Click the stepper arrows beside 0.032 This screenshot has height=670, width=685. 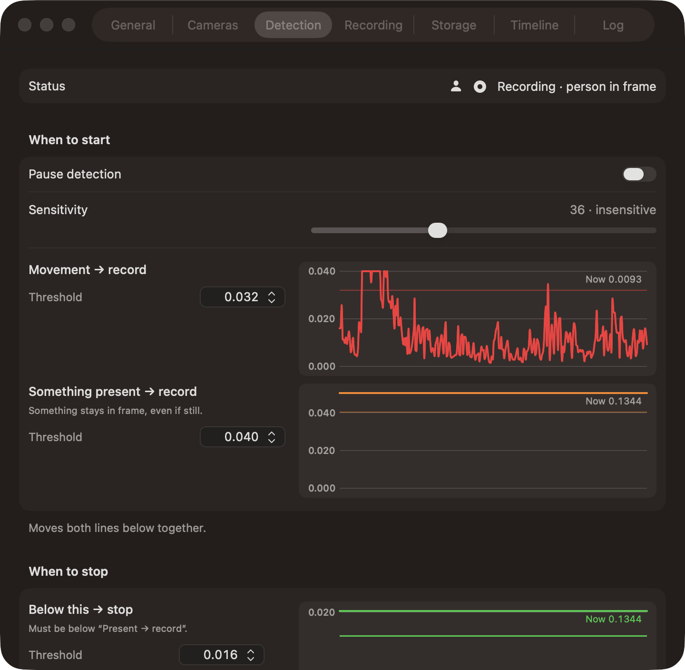[x=272, y=297]
